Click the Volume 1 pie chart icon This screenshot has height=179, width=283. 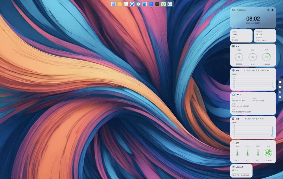click(233, 167)
